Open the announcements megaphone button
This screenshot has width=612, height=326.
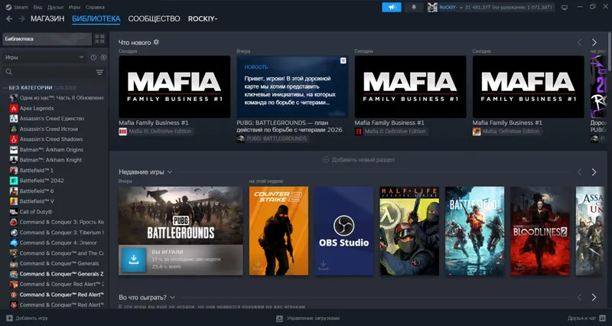tap(392, 7)
